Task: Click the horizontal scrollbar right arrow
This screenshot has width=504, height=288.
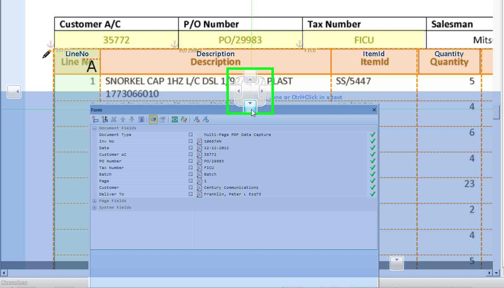Action: (x=490, y=273)
